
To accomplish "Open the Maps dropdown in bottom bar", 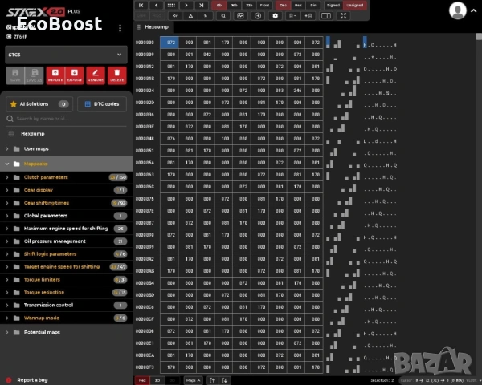I will pyautogui.click(x=193, y=380).
